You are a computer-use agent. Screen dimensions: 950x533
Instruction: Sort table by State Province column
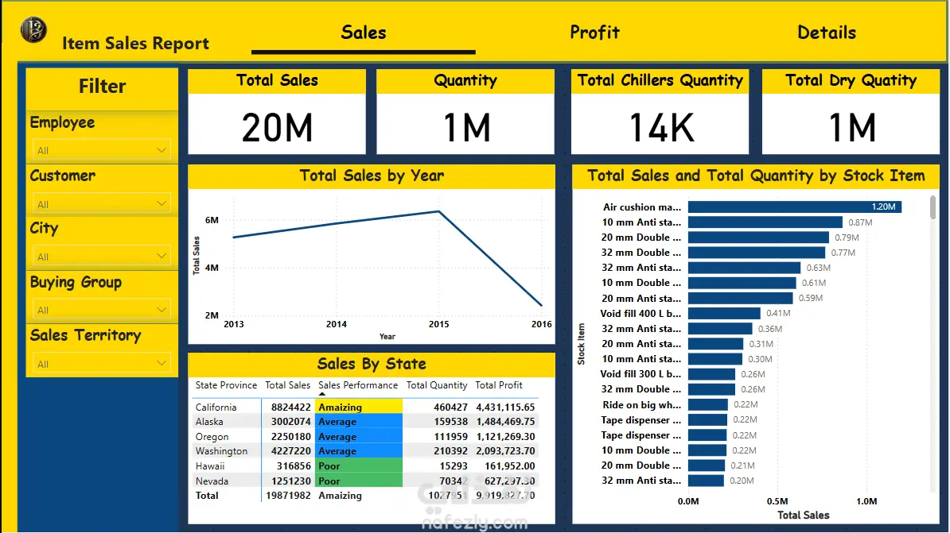point(226,384)
